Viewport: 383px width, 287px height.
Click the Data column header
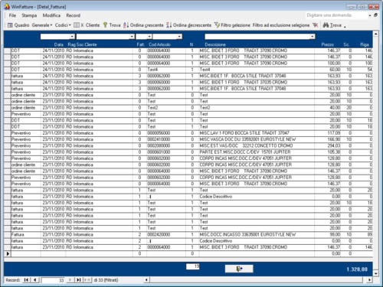(58, 44)
